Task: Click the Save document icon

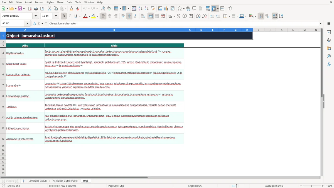Action: [20, 9]
